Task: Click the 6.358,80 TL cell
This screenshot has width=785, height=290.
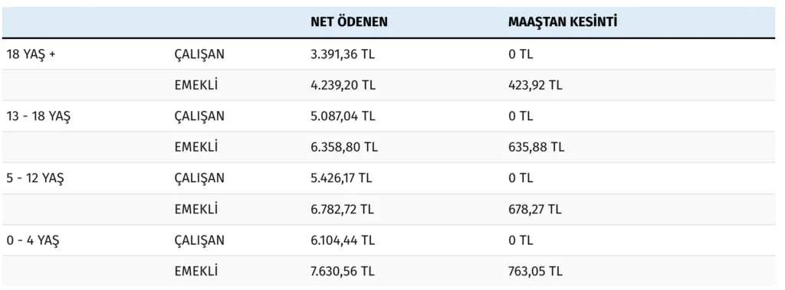Action: coord(344,147)
